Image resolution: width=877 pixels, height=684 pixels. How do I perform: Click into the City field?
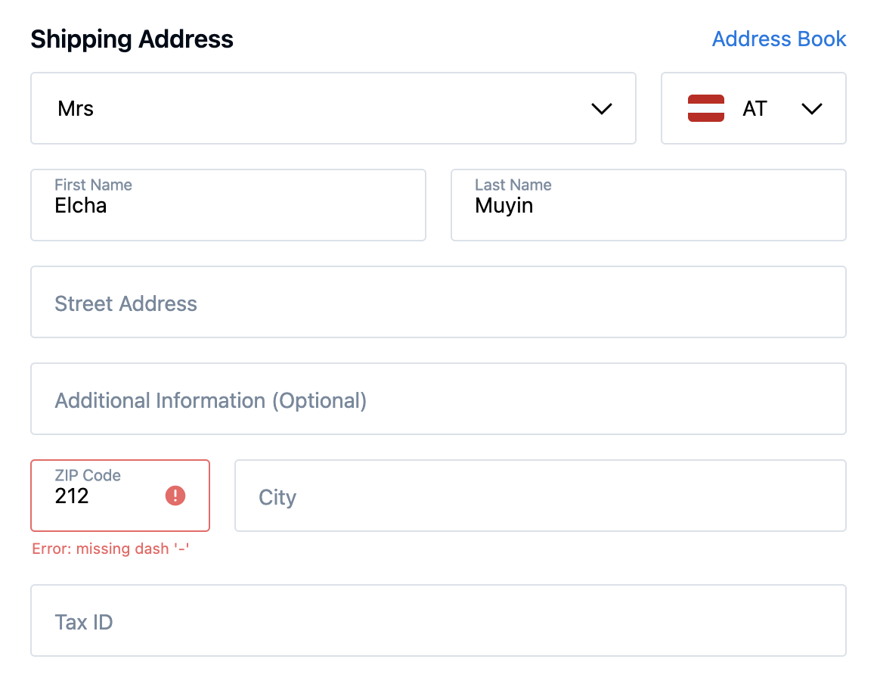click(x=540, y=496)
